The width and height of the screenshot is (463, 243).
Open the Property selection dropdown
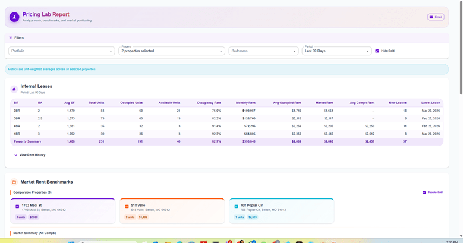(x=172, y=51)
